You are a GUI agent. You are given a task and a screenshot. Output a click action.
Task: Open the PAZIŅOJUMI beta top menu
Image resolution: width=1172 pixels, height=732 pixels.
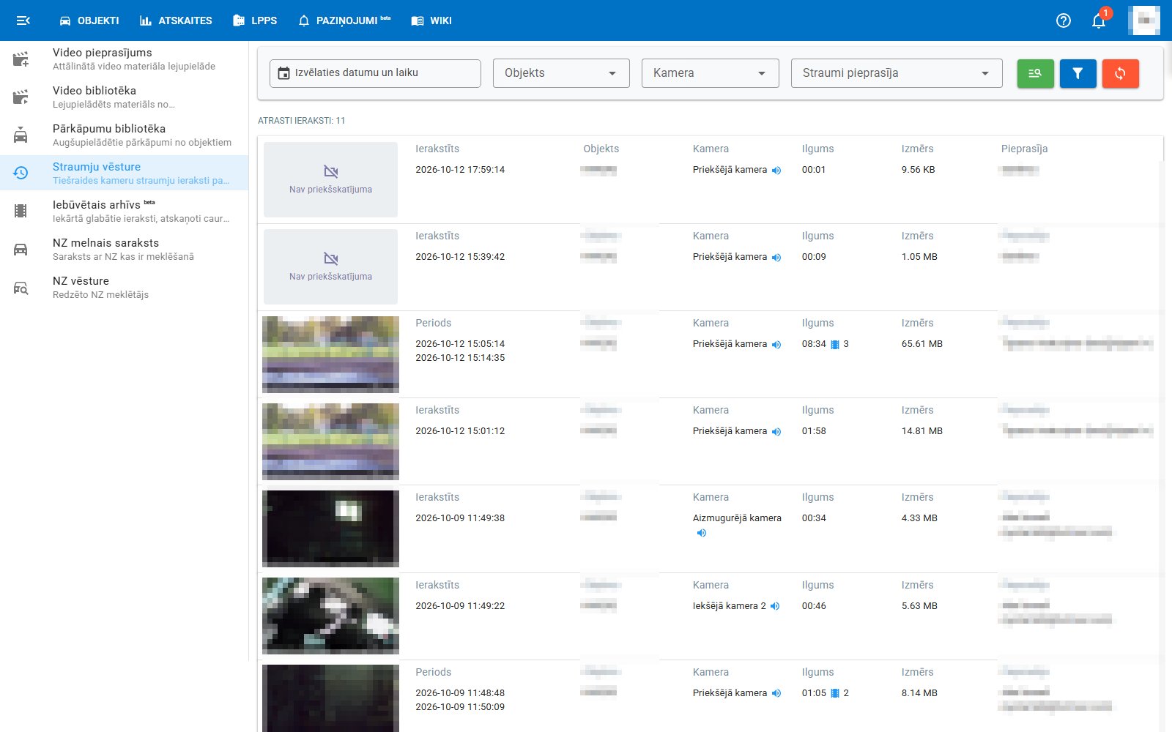point(344,20)
